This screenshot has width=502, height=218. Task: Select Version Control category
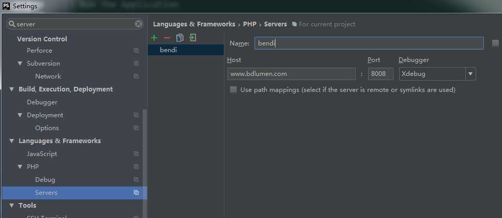point(42,39)
